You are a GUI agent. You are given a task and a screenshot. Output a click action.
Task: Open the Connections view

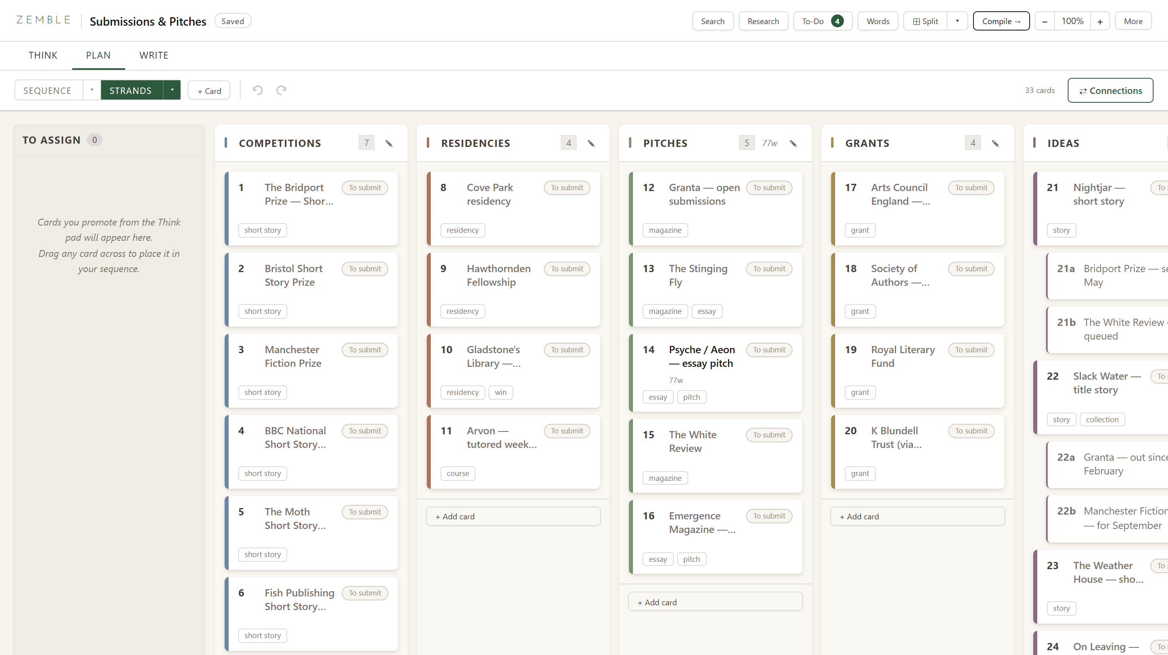(x=1110, y=90)
